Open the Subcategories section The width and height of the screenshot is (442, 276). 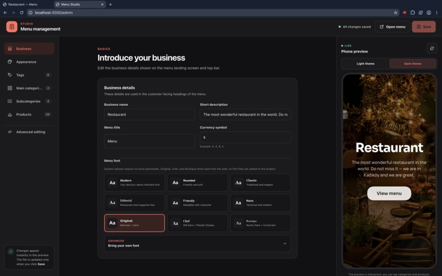(x=29, y=101)
